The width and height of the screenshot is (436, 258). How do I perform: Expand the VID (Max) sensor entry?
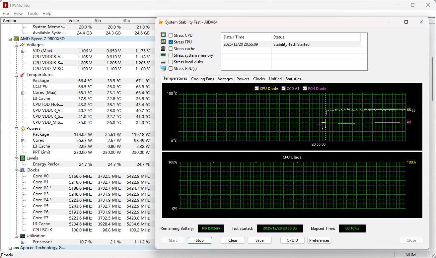tap(23, 51)
